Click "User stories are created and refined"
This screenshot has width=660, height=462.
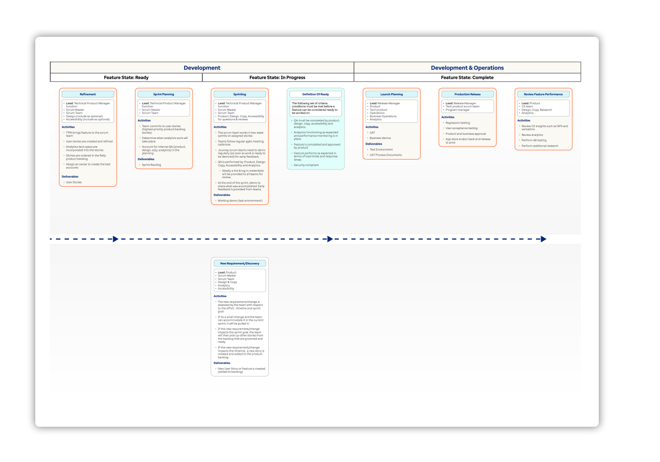pos(89,141)
